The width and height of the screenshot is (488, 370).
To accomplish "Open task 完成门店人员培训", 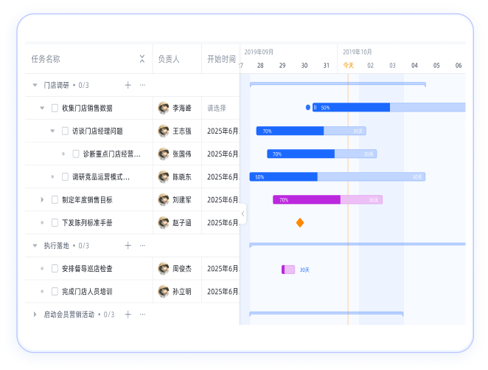I will pyautogui.click(x=87, y=292).
